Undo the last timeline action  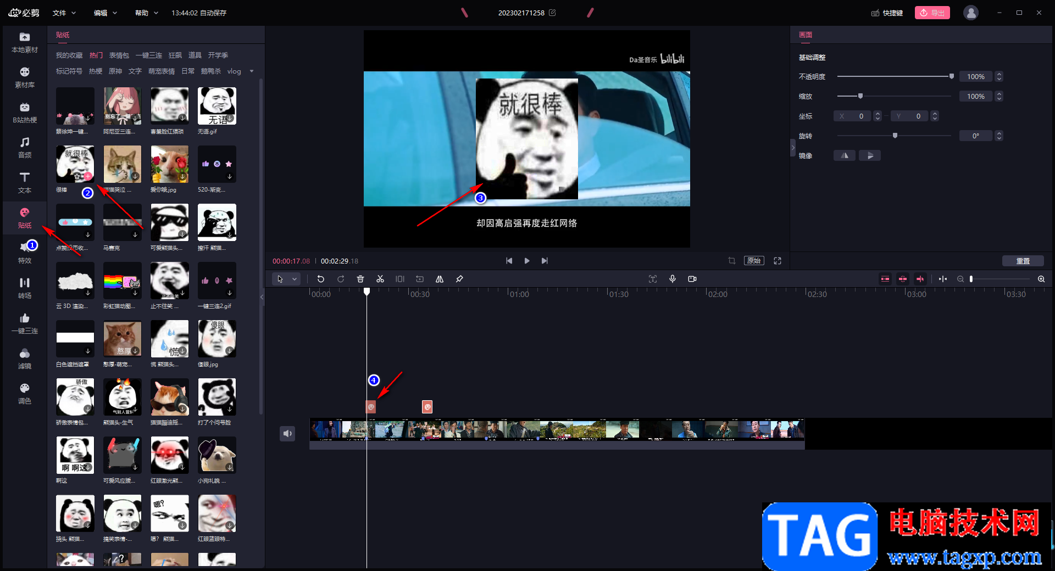click(321, 279)
